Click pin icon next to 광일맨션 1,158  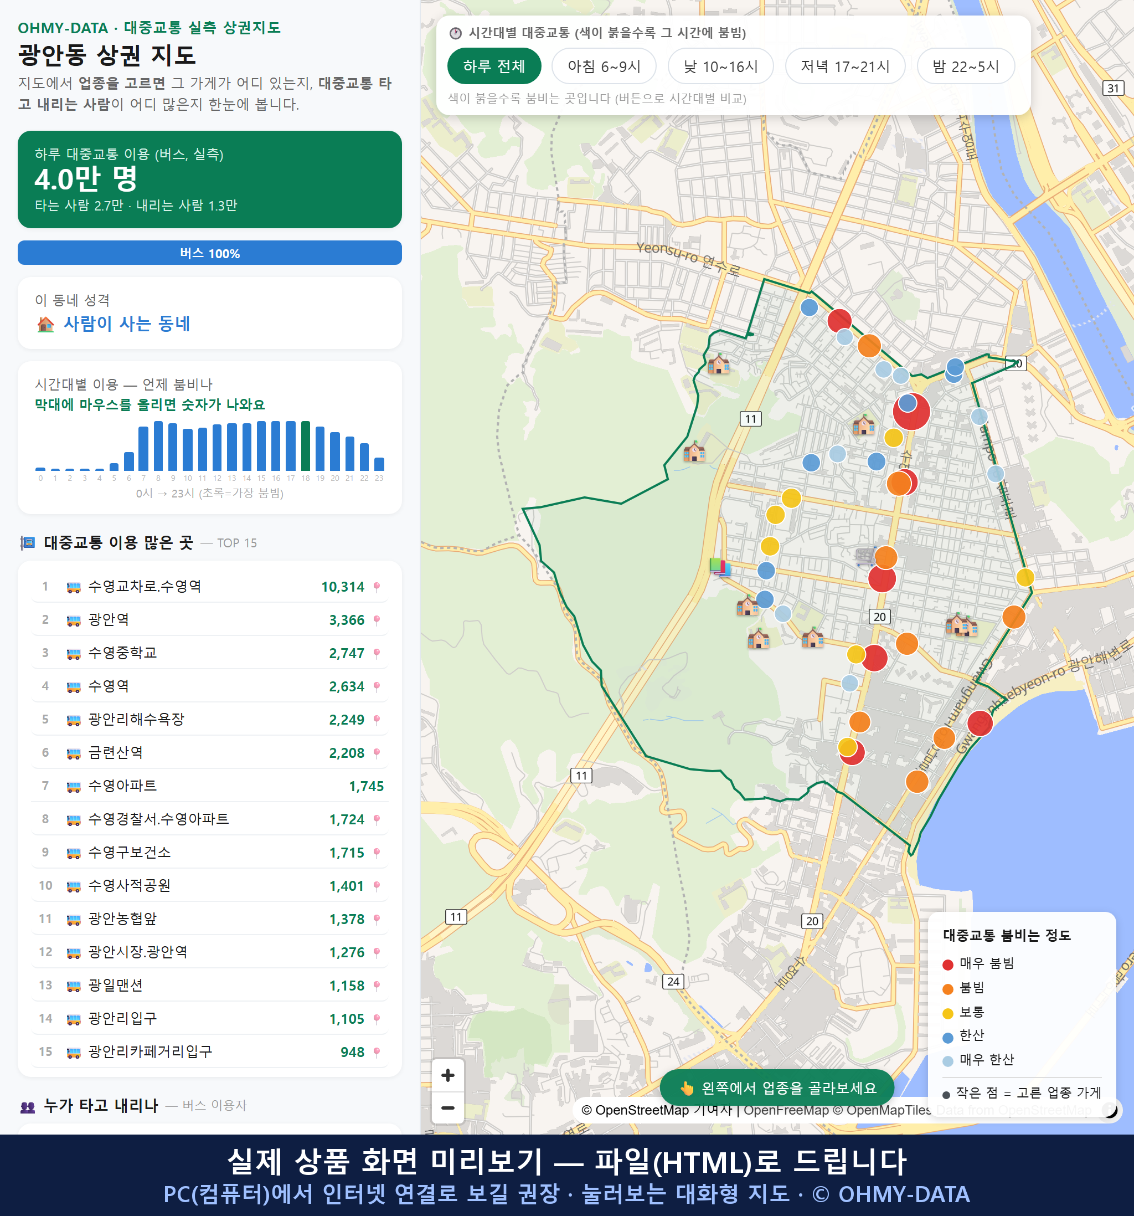[x=377, y=986]
